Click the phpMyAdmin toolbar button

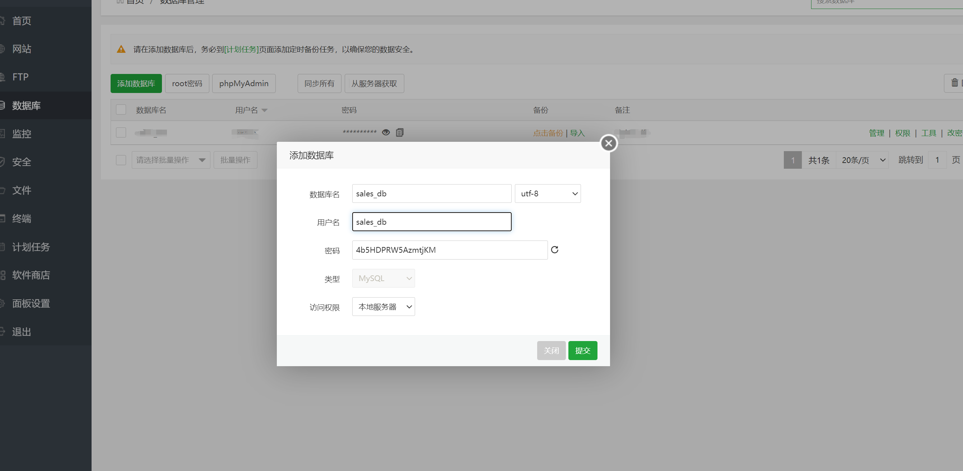[244, 83]
